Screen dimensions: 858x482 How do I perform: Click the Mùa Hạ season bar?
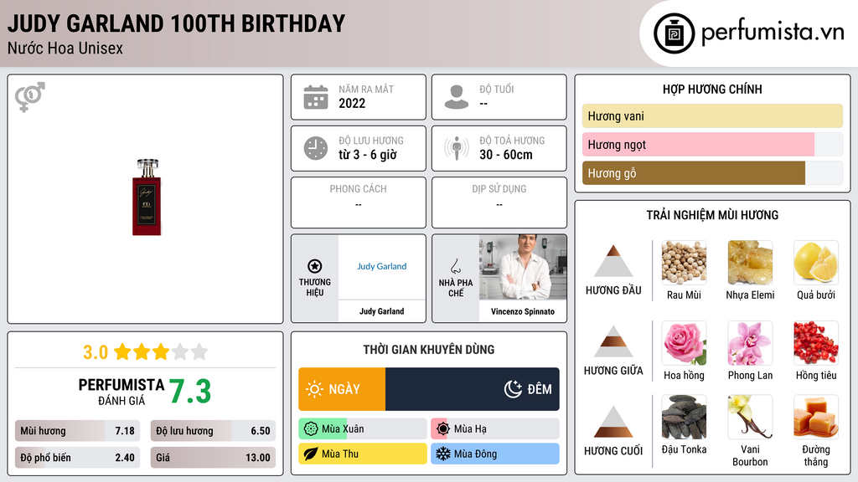tap(495, 429)
